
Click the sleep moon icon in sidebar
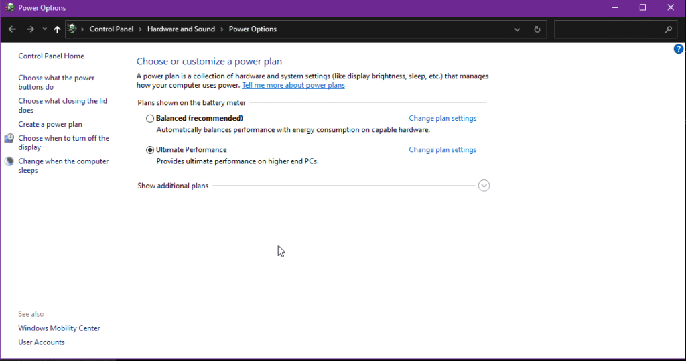point(9,161)
